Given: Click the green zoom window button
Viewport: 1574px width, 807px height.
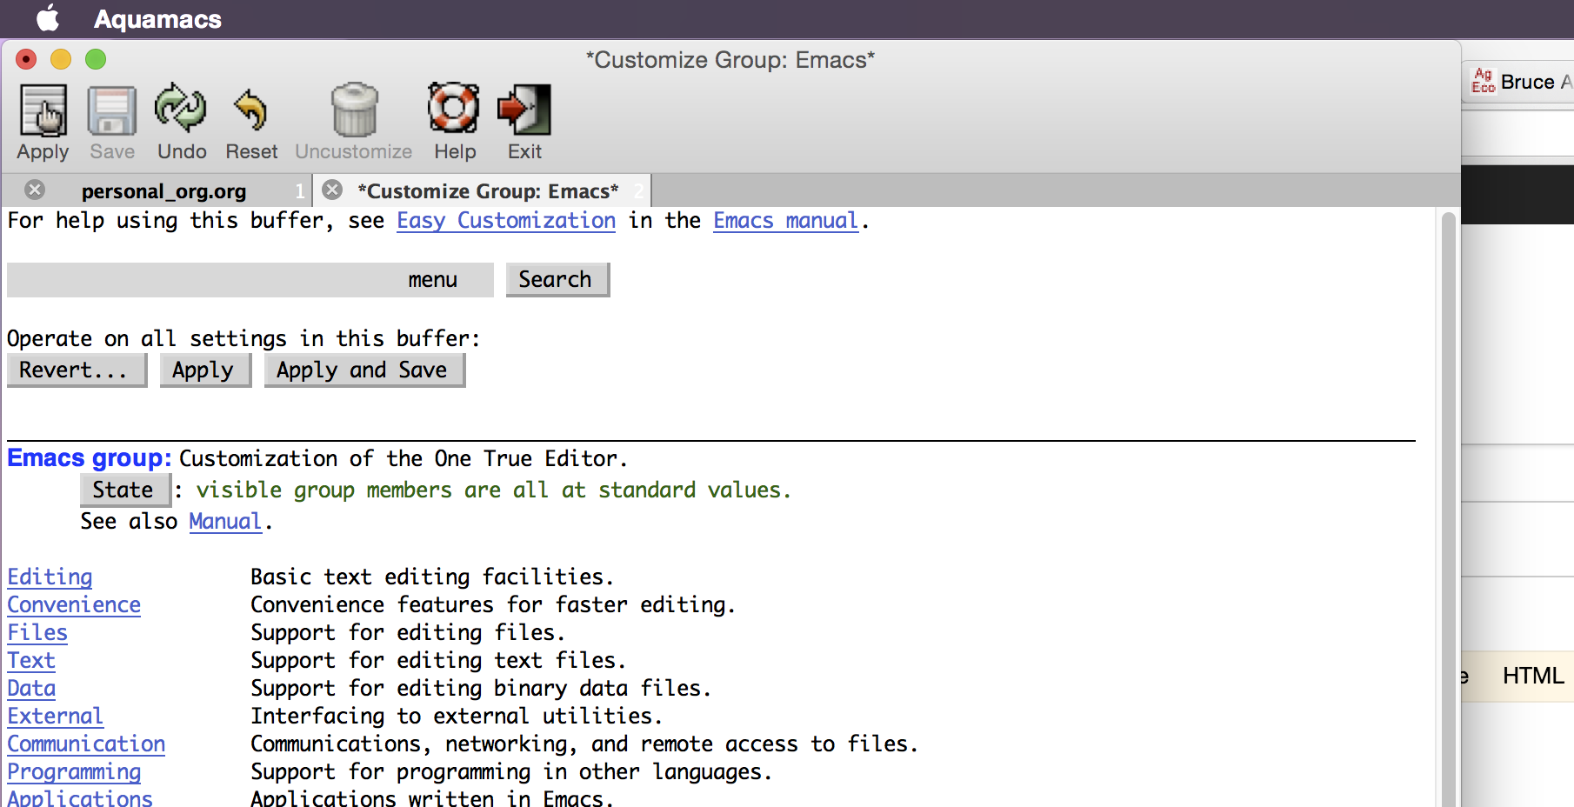Looking at the screenshot, I should click(x=96, y=59).
